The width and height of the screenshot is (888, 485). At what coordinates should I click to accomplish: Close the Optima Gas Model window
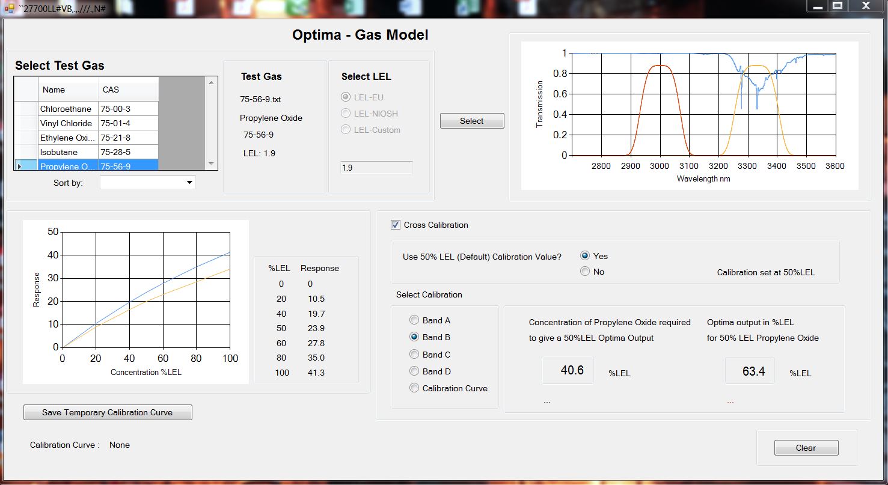(865, 6)
